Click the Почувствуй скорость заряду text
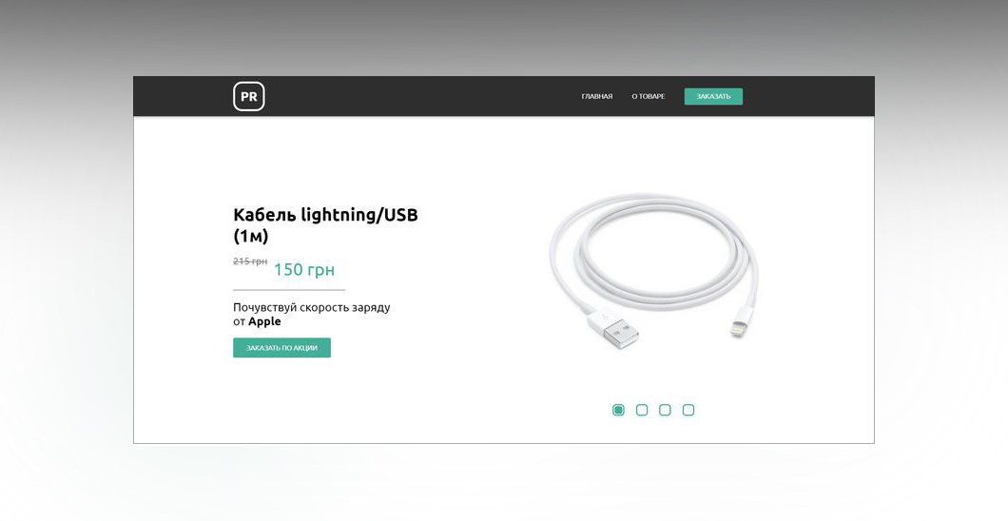 click(311, 307)
